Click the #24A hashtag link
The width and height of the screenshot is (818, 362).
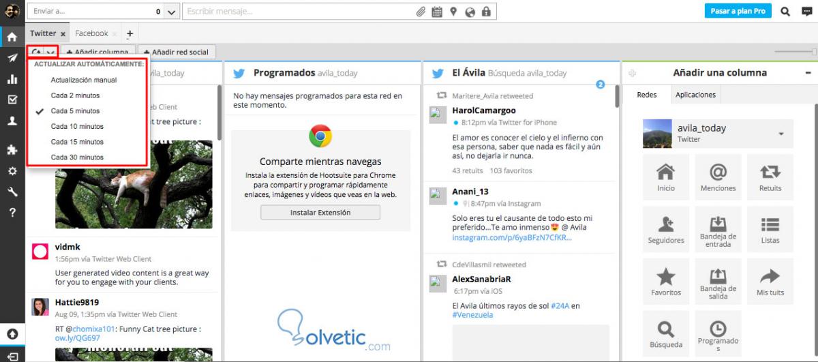pyautogui.click(x=560, y=306)
